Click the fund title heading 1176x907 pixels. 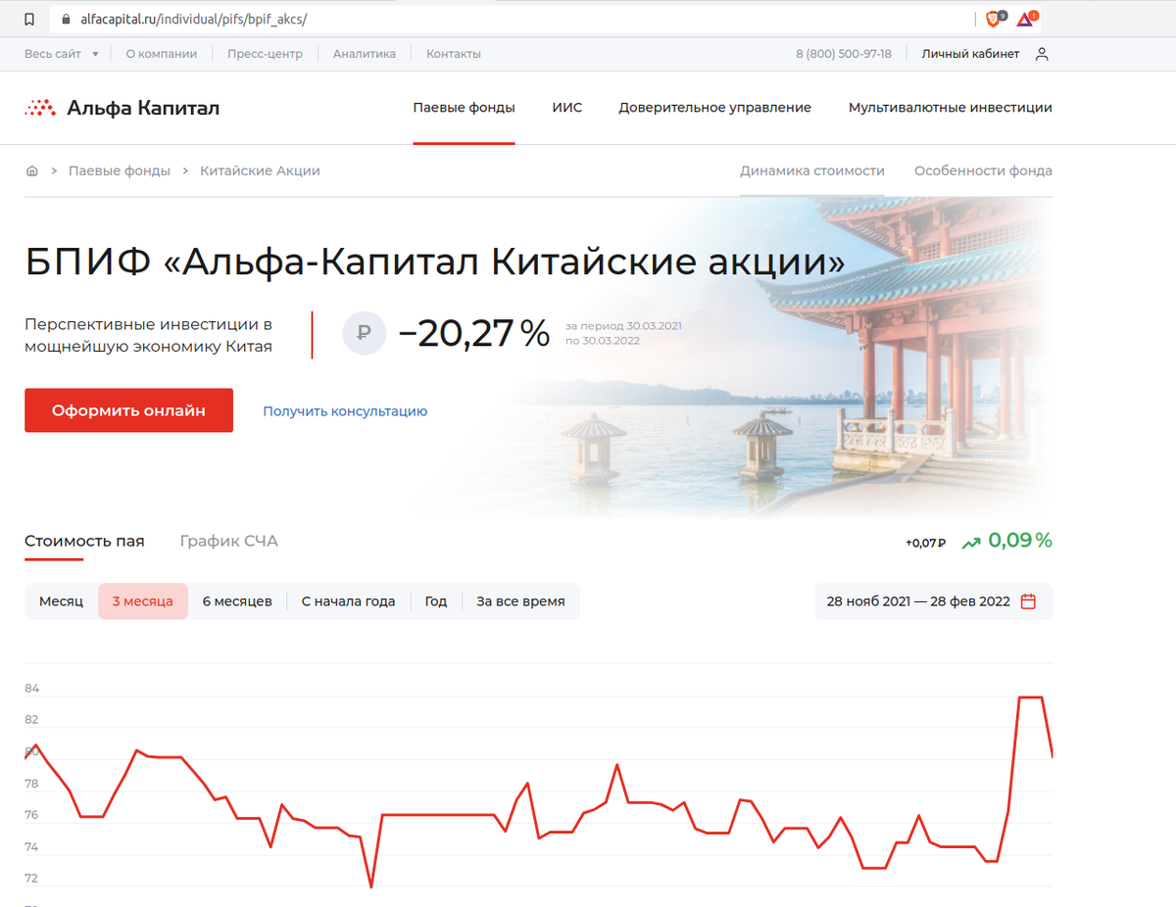(x=435, y=262)
